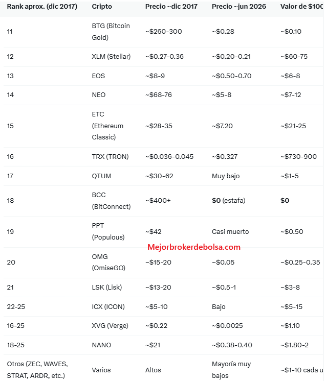Select the BCC (BitConnect) cell
326x381 pixels.
click(x=111, y=201)
